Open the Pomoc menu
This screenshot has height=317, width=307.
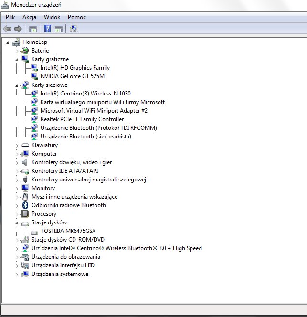click(77, 17)
